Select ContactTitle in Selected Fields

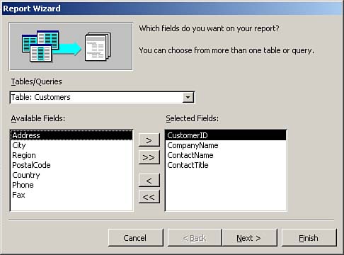pos(226,165)
